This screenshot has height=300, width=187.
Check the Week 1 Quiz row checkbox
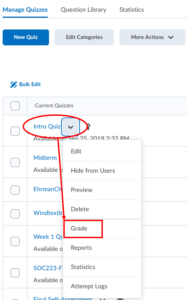click(x=15, y=241)
